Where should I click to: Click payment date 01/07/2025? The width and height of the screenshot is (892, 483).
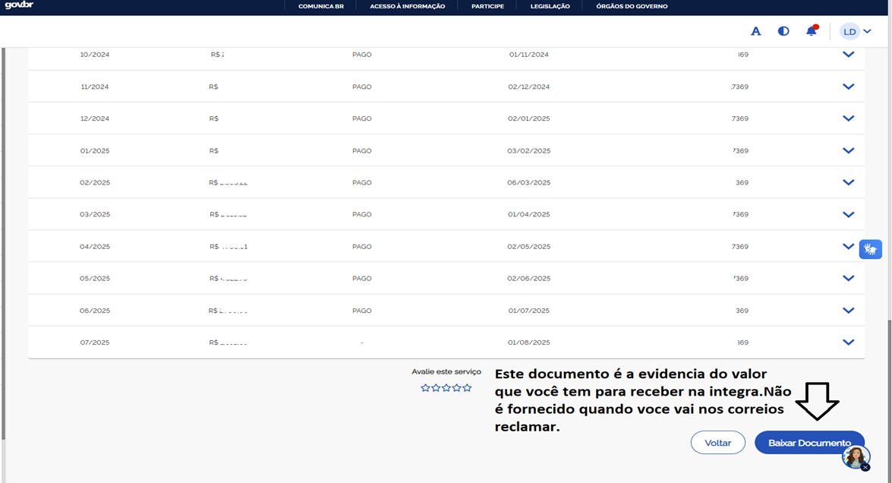coord(528,311)
